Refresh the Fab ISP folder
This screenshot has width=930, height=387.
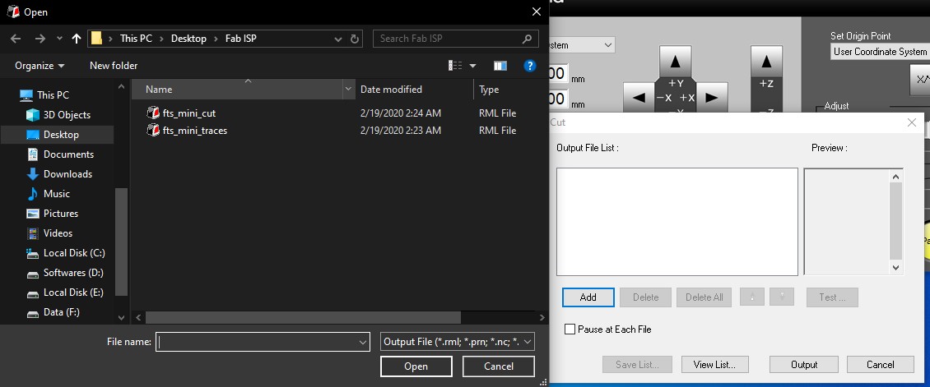pyautogui.click(x=355, y=39)
